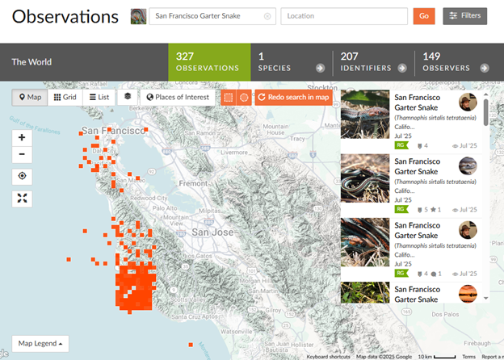
Task: Switch to Grid view
Action: point(65,98)
